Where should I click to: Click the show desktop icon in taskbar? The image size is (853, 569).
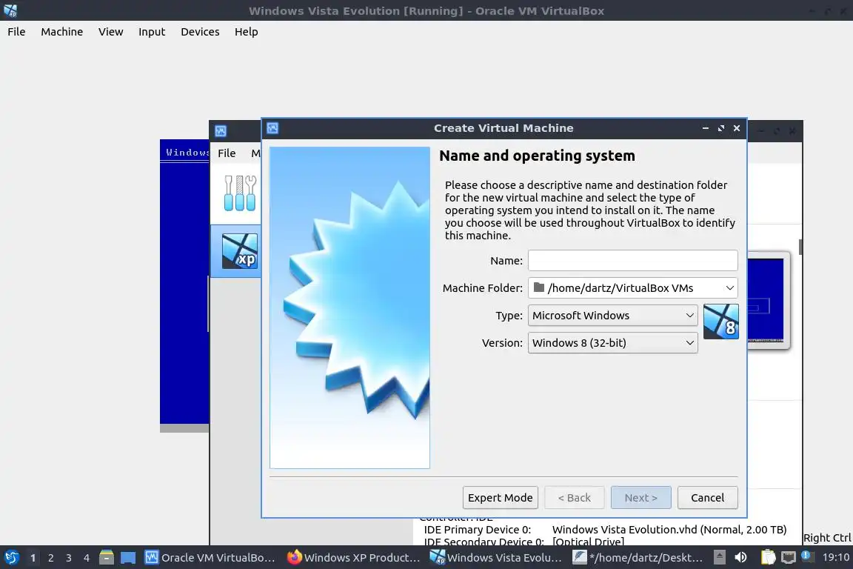coord(128,558)
